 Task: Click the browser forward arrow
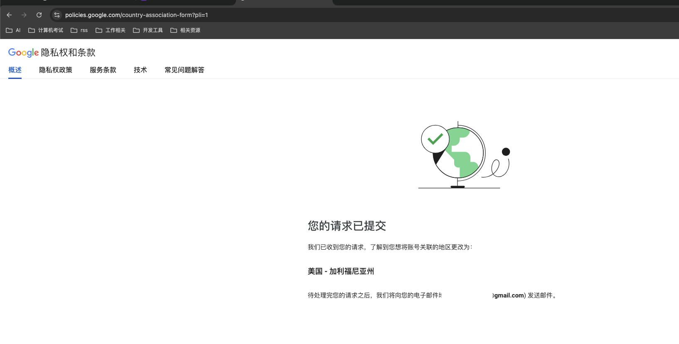coord(24,15)
